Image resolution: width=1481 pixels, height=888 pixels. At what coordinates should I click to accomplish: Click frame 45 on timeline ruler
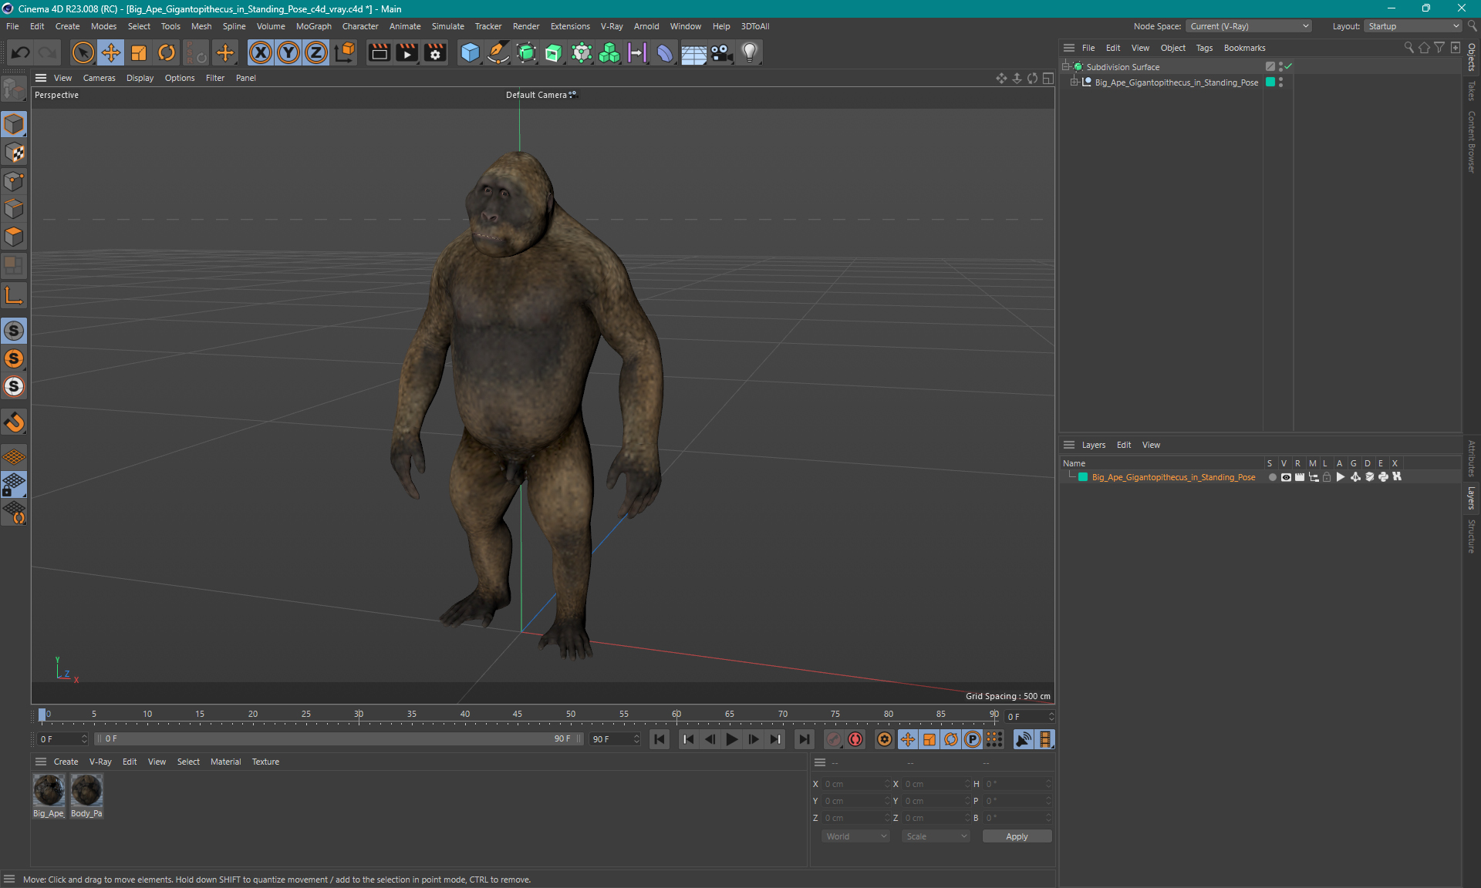518,715
